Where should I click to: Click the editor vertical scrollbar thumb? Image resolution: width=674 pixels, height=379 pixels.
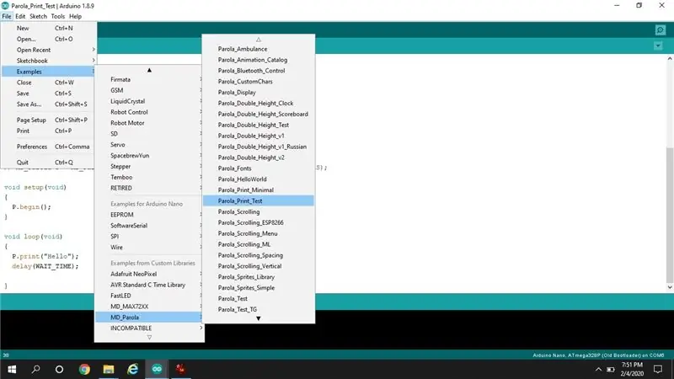[670, 215]
